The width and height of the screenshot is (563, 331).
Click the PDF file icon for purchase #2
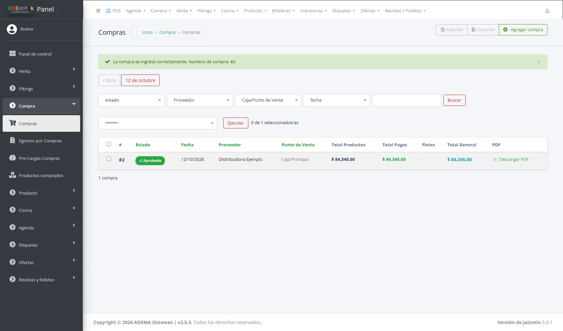495,160
